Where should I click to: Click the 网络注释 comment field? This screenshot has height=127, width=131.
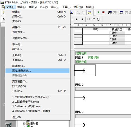pyautogui.click(x=103, y=62)
